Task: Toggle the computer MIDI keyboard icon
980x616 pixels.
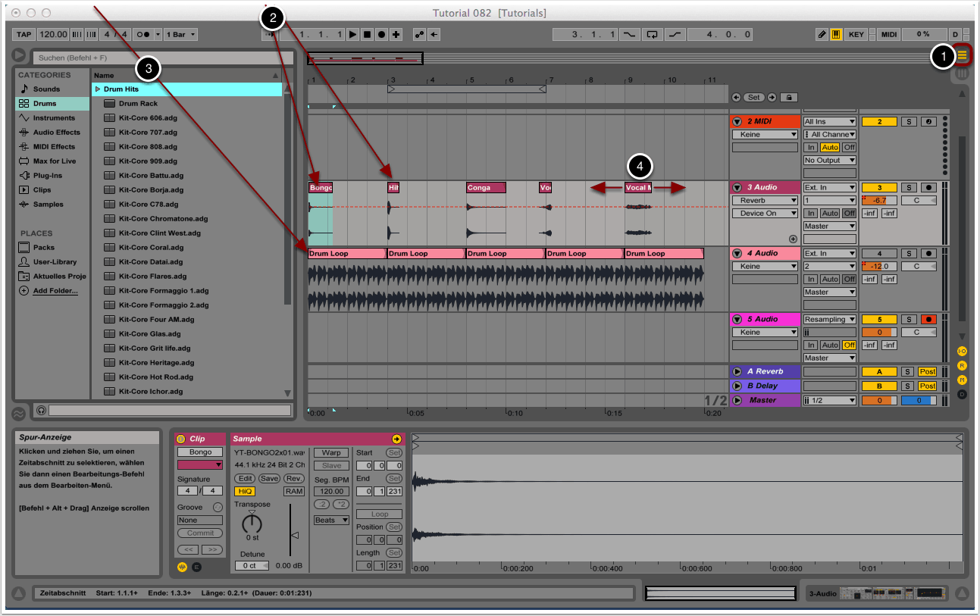Action: (836, 35)
